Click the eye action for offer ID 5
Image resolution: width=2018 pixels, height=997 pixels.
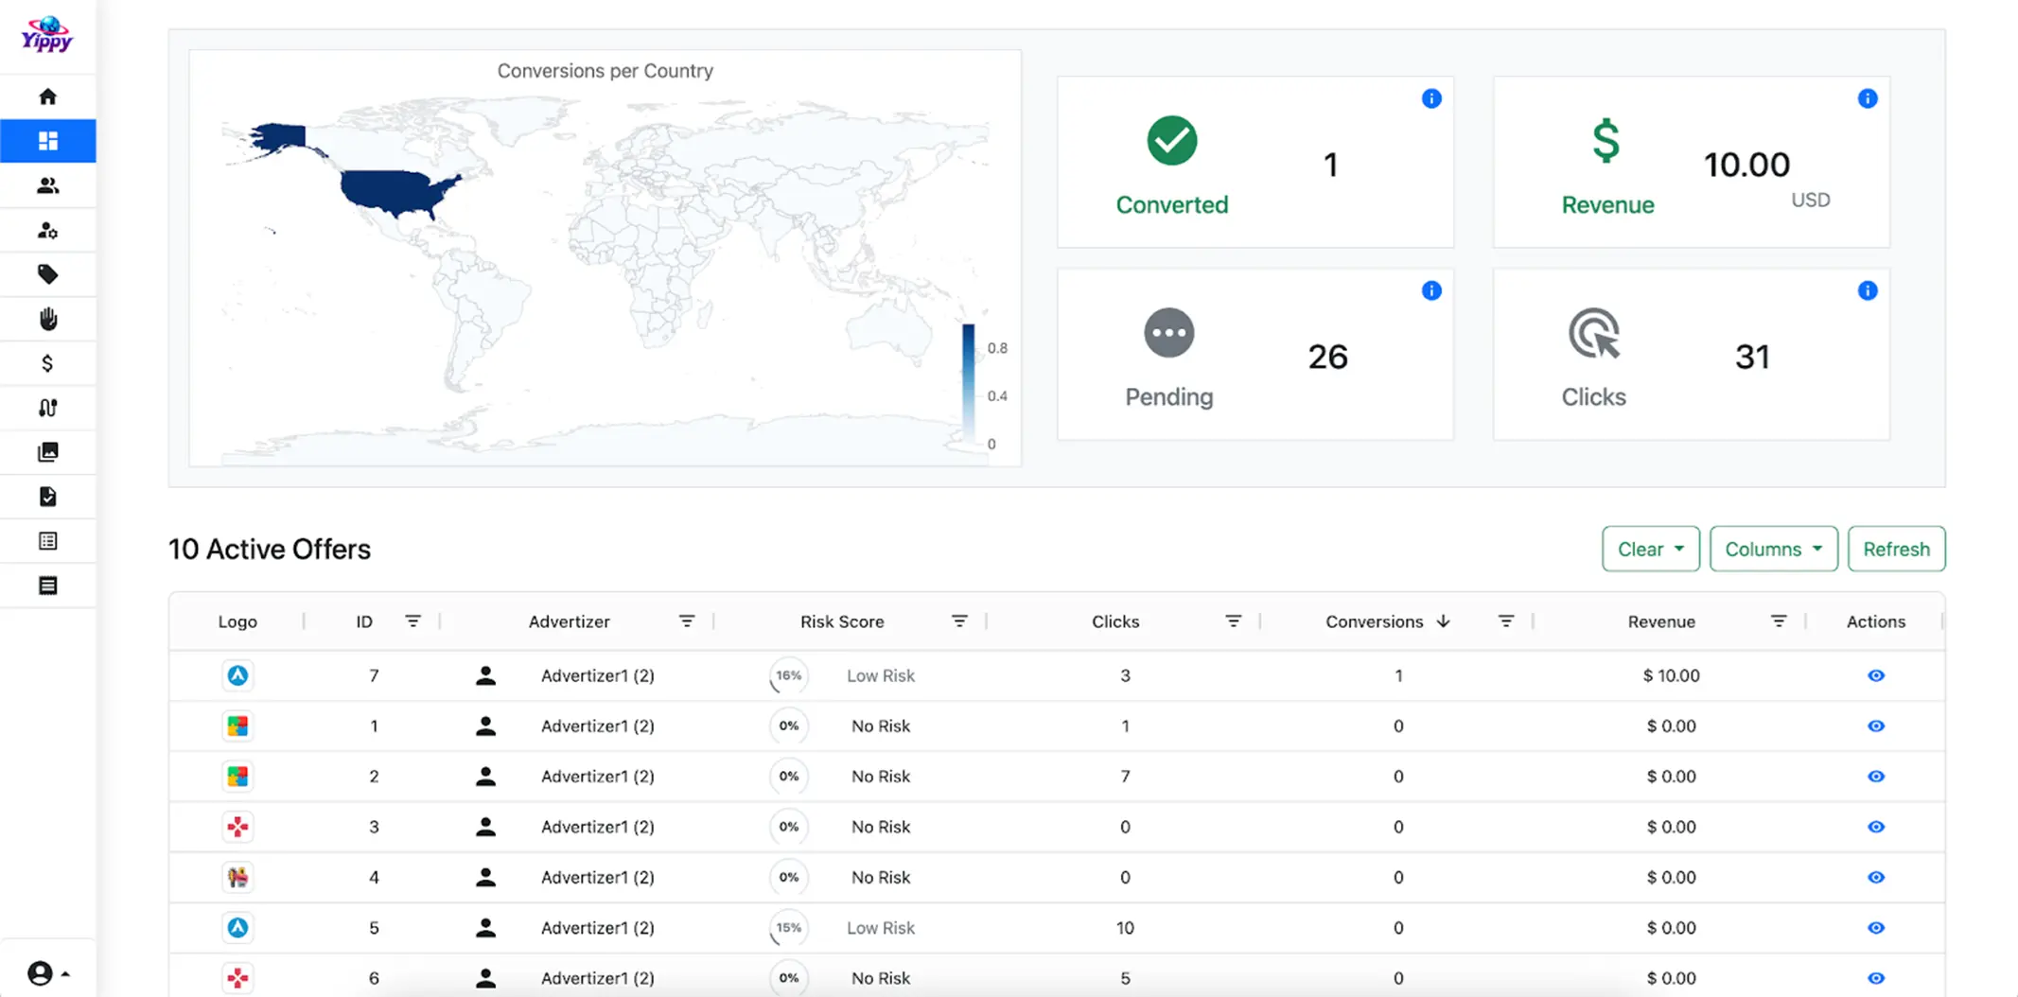pyautogui.click(x=1876, y=928)
